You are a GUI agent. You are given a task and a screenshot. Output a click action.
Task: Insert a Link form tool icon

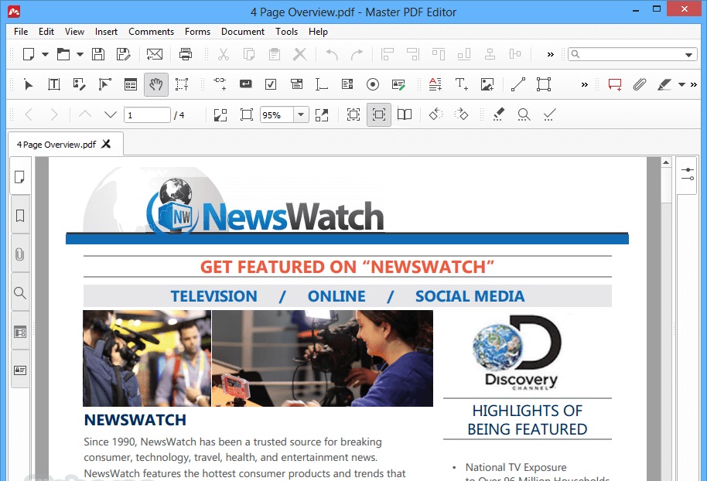[220, 84]
